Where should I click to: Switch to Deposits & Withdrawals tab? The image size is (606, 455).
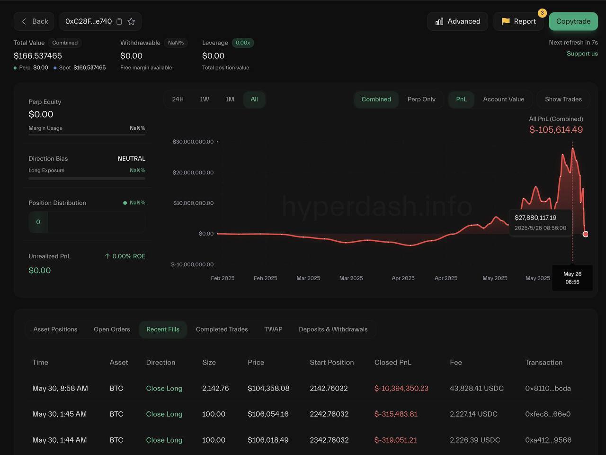[333, 329]
